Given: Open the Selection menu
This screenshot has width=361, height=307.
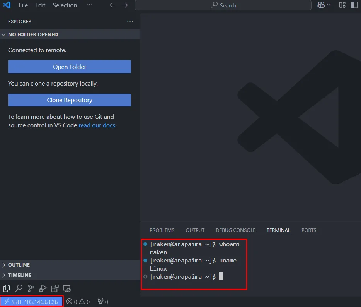Looking at the screenshot, I should click(x=65, y=5).
